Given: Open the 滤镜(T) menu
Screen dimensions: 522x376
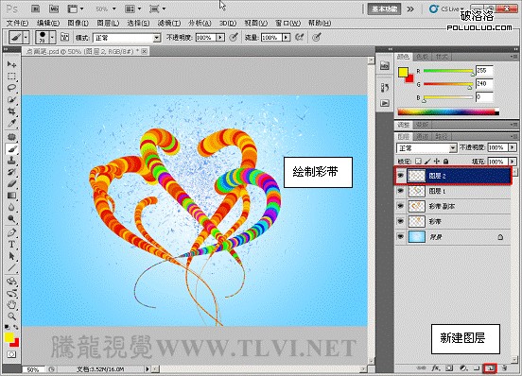Looking at the screenshot, I should [x=169, y=23].
